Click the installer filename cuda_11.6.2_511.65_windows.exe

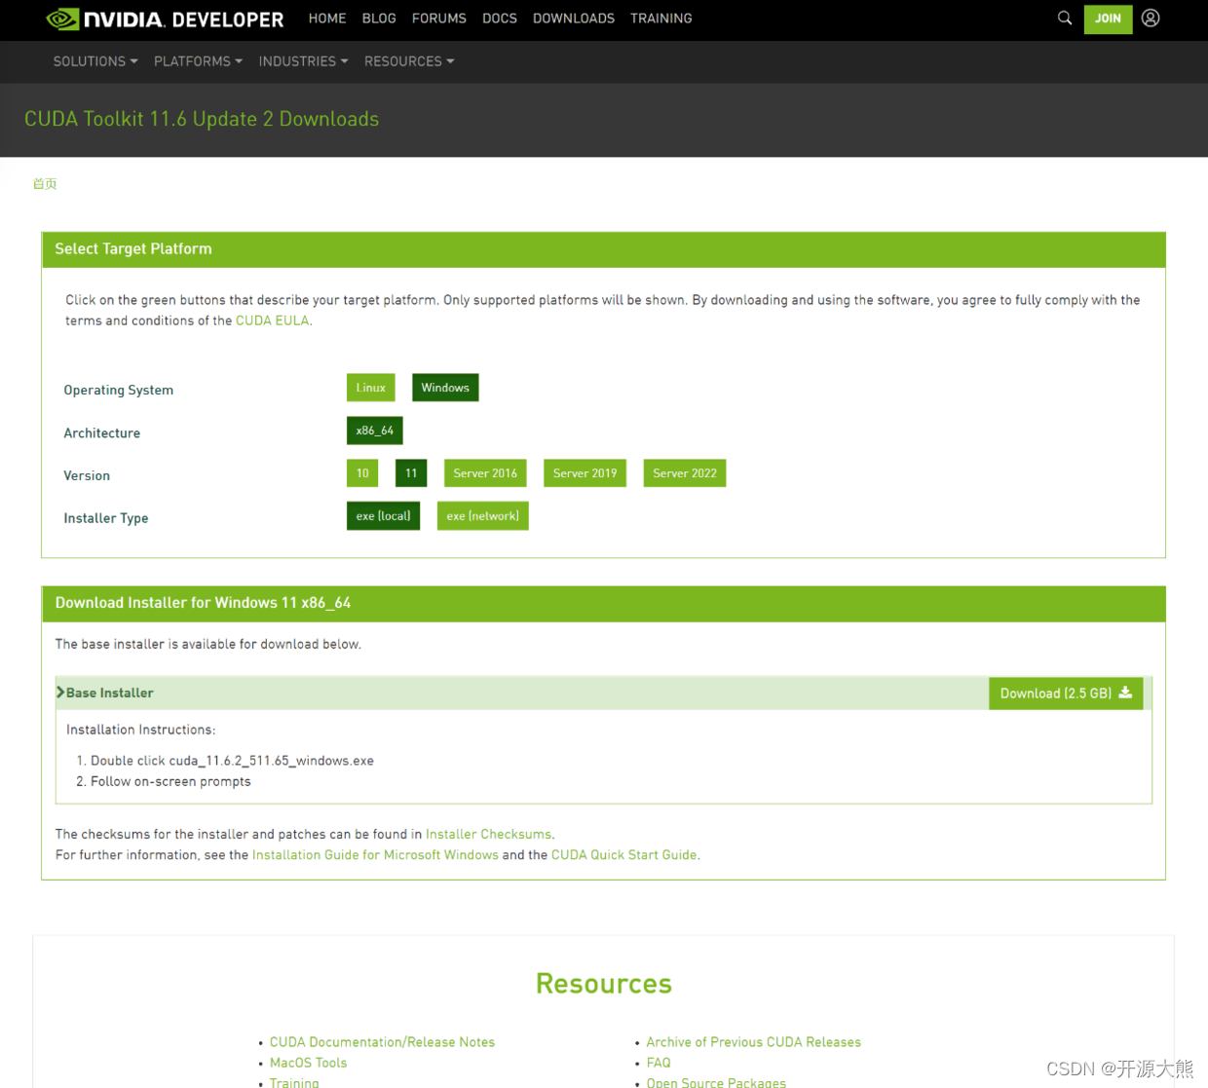pos(271,761)
